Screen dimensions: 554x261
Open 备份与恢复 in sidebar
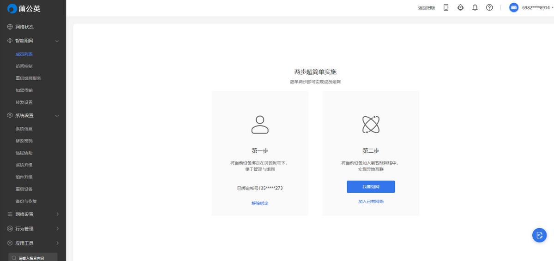click(26, 201)
